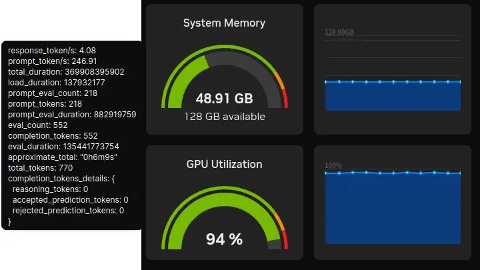Click the completion_tokens_details opening line
Image resolution: width=480 pixels, height=270 pixels.
(62, 179)
